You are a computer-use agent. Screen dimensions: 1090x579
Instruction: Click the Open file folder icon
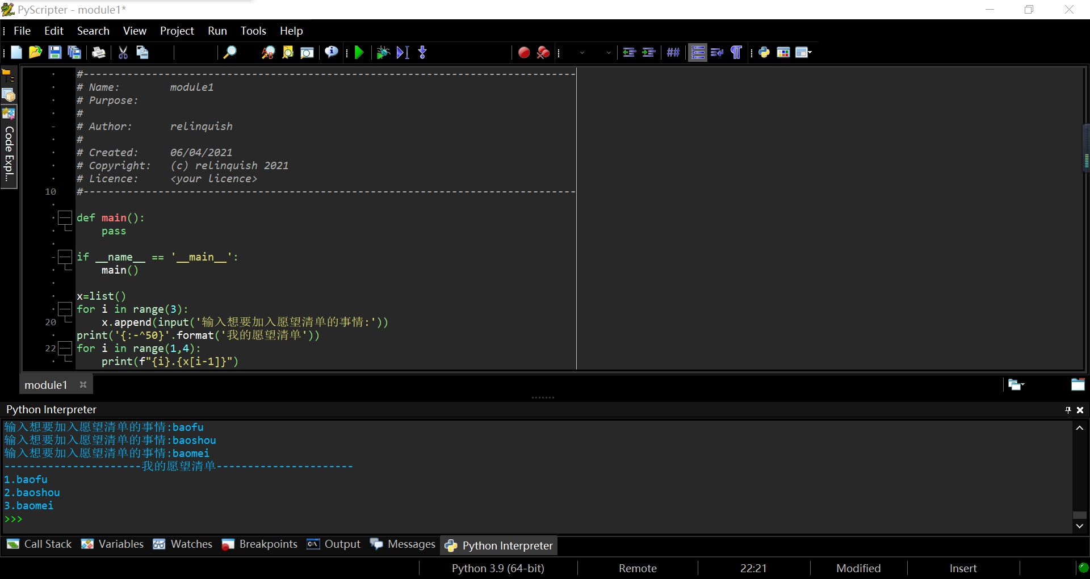coord(35,53)
